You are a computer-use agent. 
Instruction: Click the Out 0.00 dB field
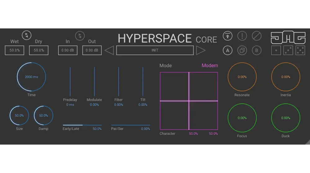92,50
